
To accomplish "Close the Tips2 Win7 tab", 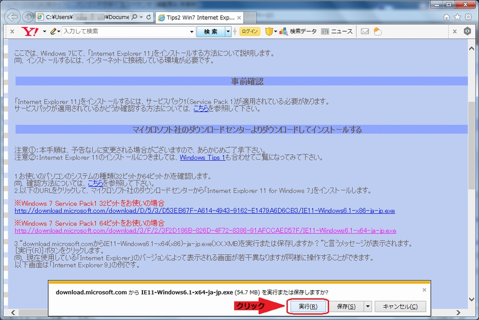I will [x=239, y=18].
